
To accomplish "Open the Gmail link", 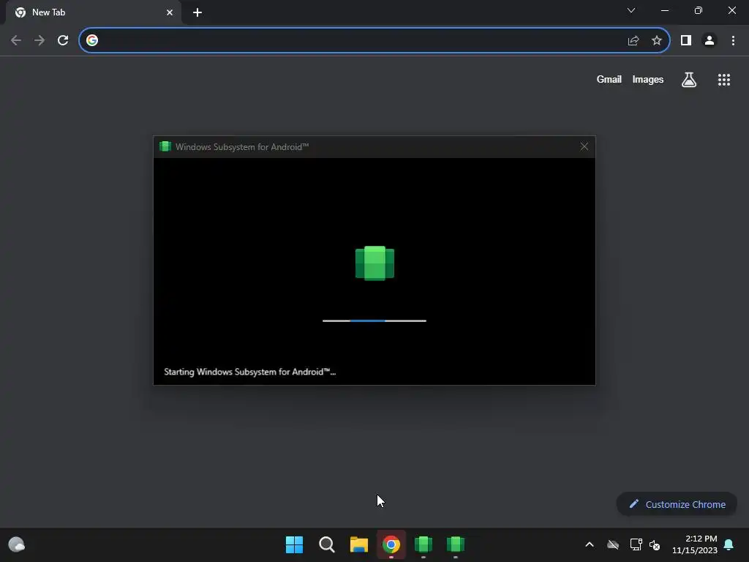I will 609,79.
